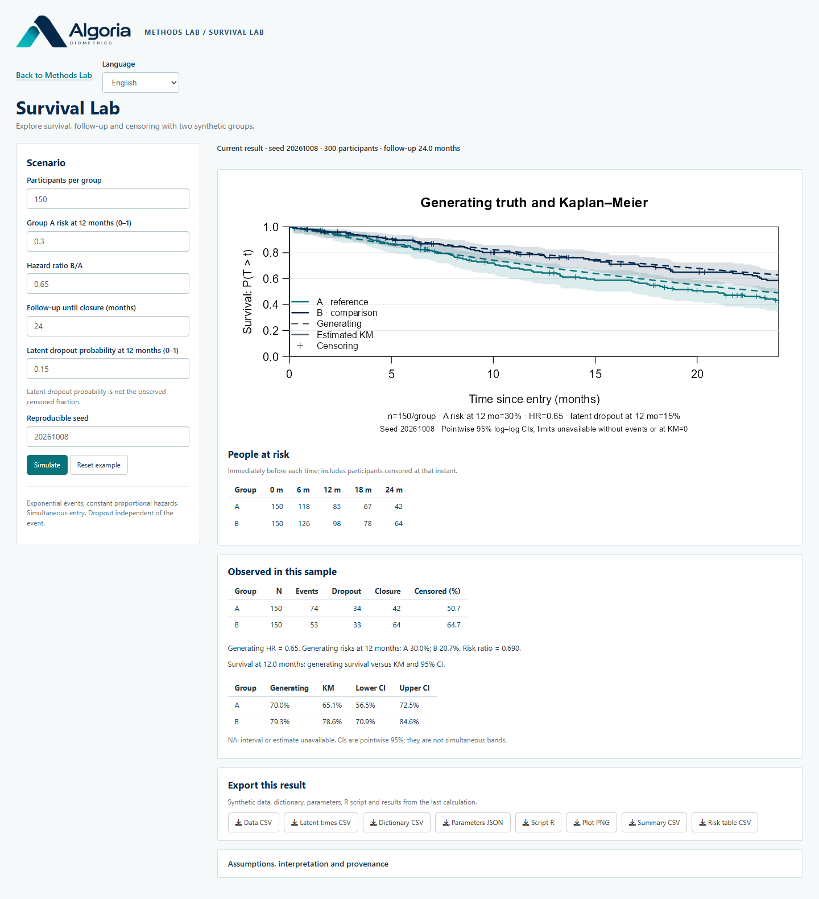819x899 pixels.
Task: Click the Generating value 79.3% for Group B
Action: [280, 722]
